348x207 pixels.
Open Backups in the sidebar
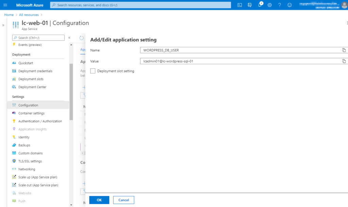[x=24, y=145]
